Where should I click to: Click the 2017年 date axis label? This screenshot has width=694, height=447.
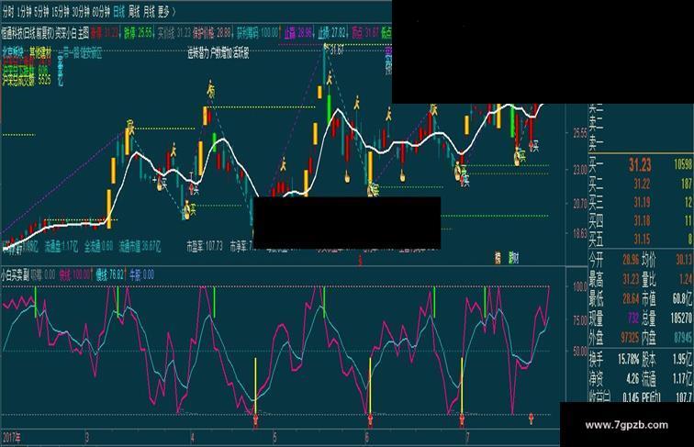12,438
